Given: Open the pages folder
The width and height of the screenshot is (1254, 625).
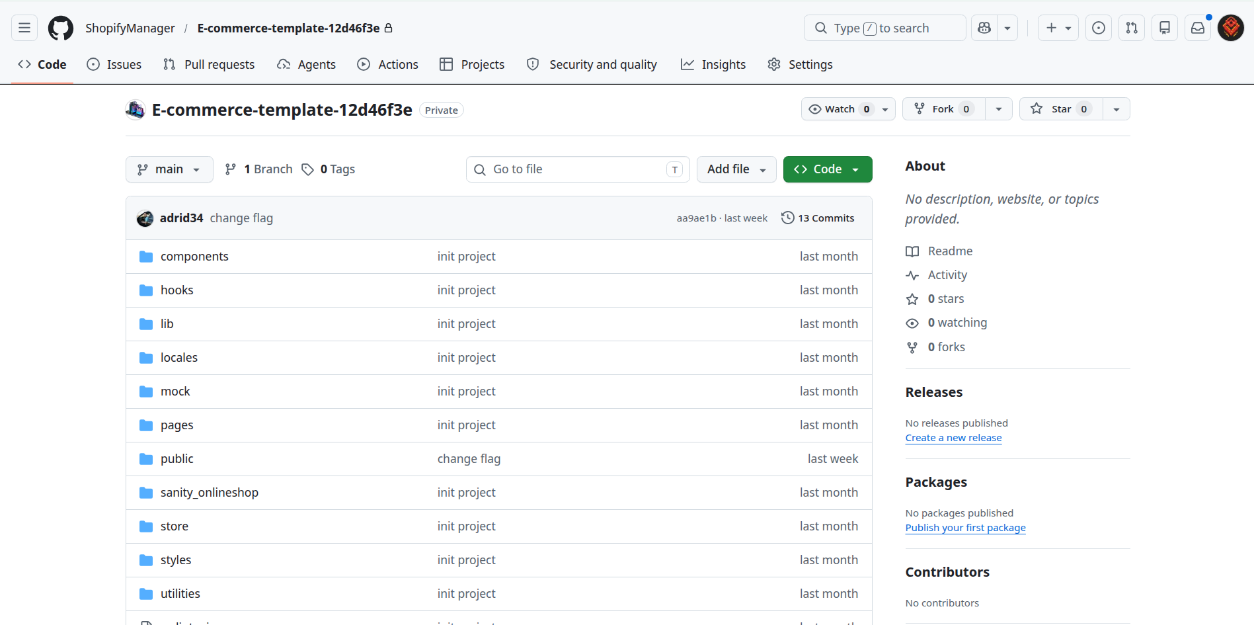Looking at the screenshot, I should [x=177, y=425].
